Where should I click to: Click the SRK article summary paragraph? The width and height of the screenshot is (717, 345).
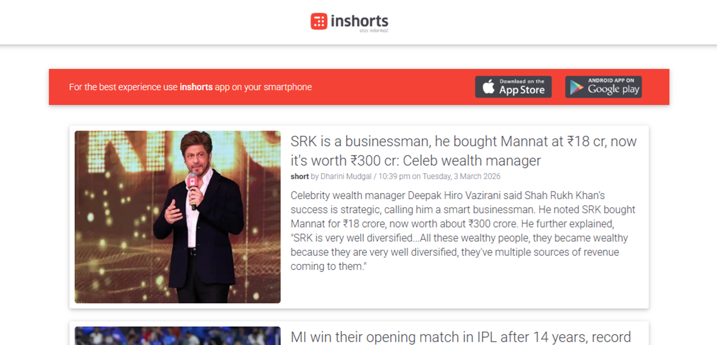pos(463,231)
